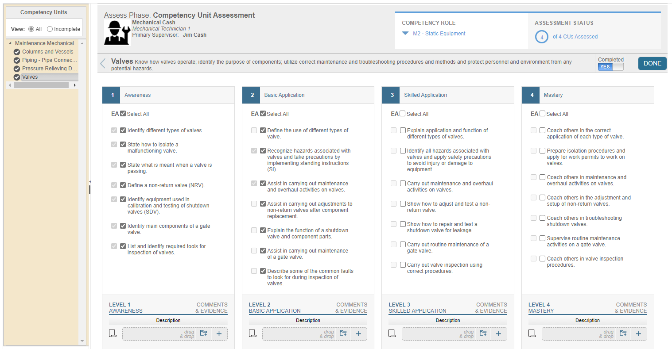Click the sidebar vertical scroll up arrow
The height and width of the screenshot is (349, 672).
[82, 43]
